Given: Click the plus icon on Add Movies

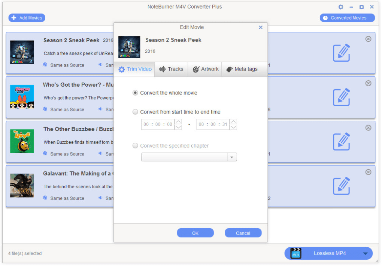Looking at the screenshot, I should (x=14, y=18).
